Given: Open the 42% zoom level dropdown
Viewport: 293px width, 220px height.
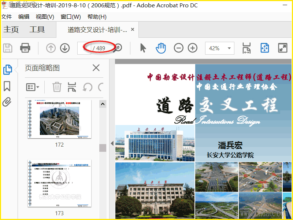Looking at the screenshot, I should tap(219, 48).
